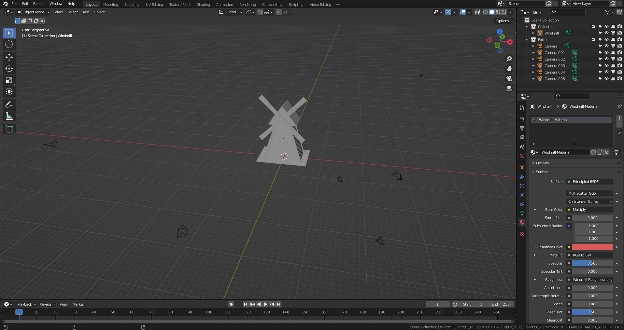Open the Tool properties tab
This screenshot has height=330, width=624.
click(522, 108)
